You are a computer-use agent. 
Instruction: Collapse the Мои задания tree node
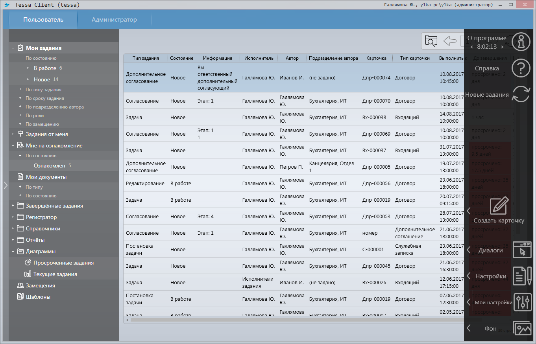[x=13, y=48]
